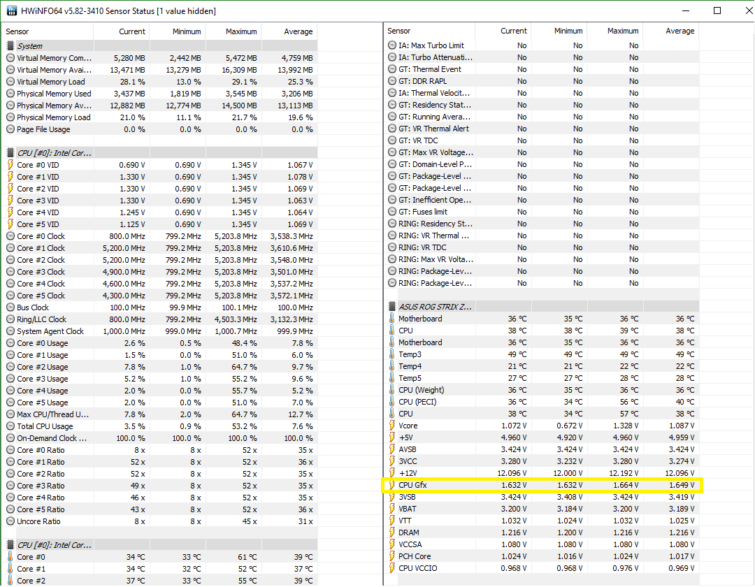Screen dimensions: 755x587
Task: Select the VBAT voltage row
Action: click(x=542, y=509)
